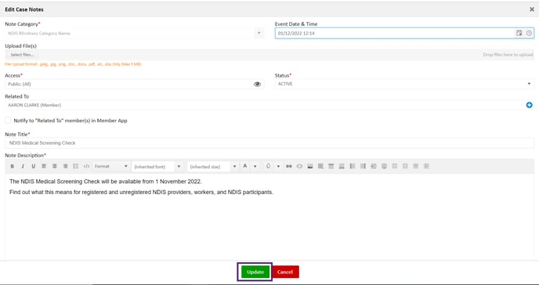This screenshot has height=285, width=539.
Task: Insert an image via editor toolbar
Action: coord(310,166)
